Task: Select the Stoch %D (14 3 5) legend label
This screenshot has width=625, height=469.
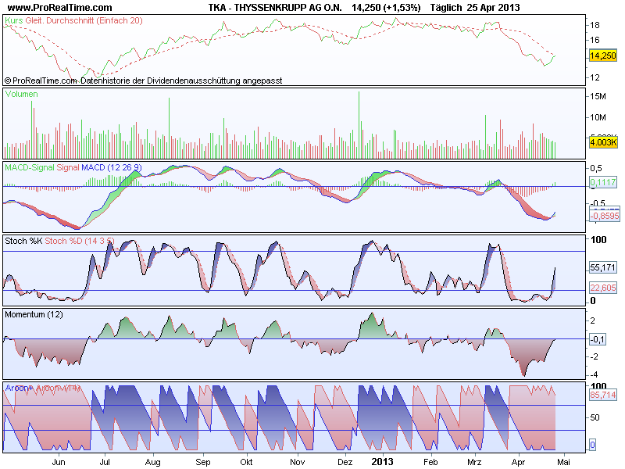Action: pyautogui.click(x=80, y=241)
